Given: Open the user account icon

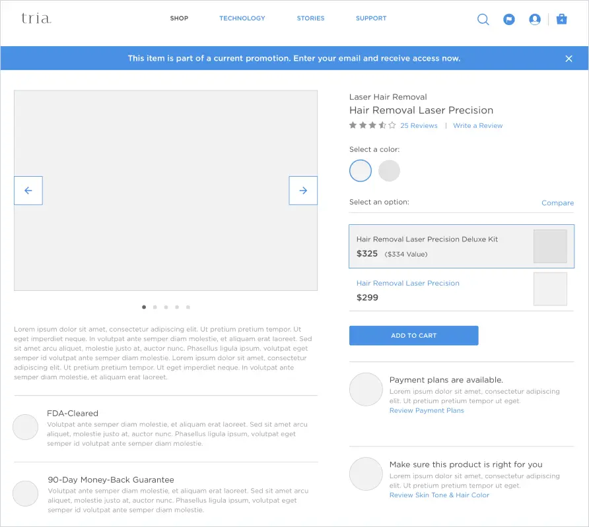Looking at the screenshot, I should pos(535,19).
